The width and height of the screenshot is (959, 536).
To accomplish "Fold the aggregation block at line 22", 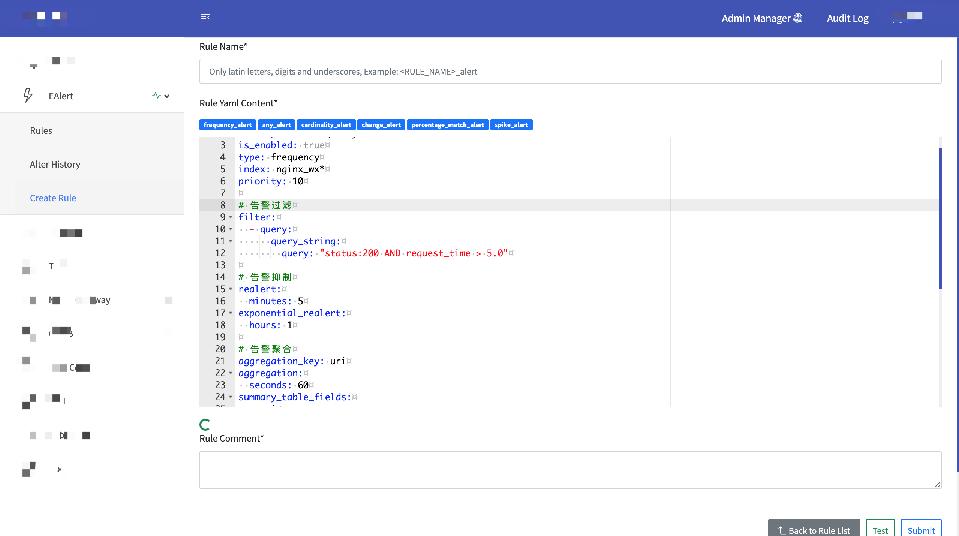I will 231,373.
